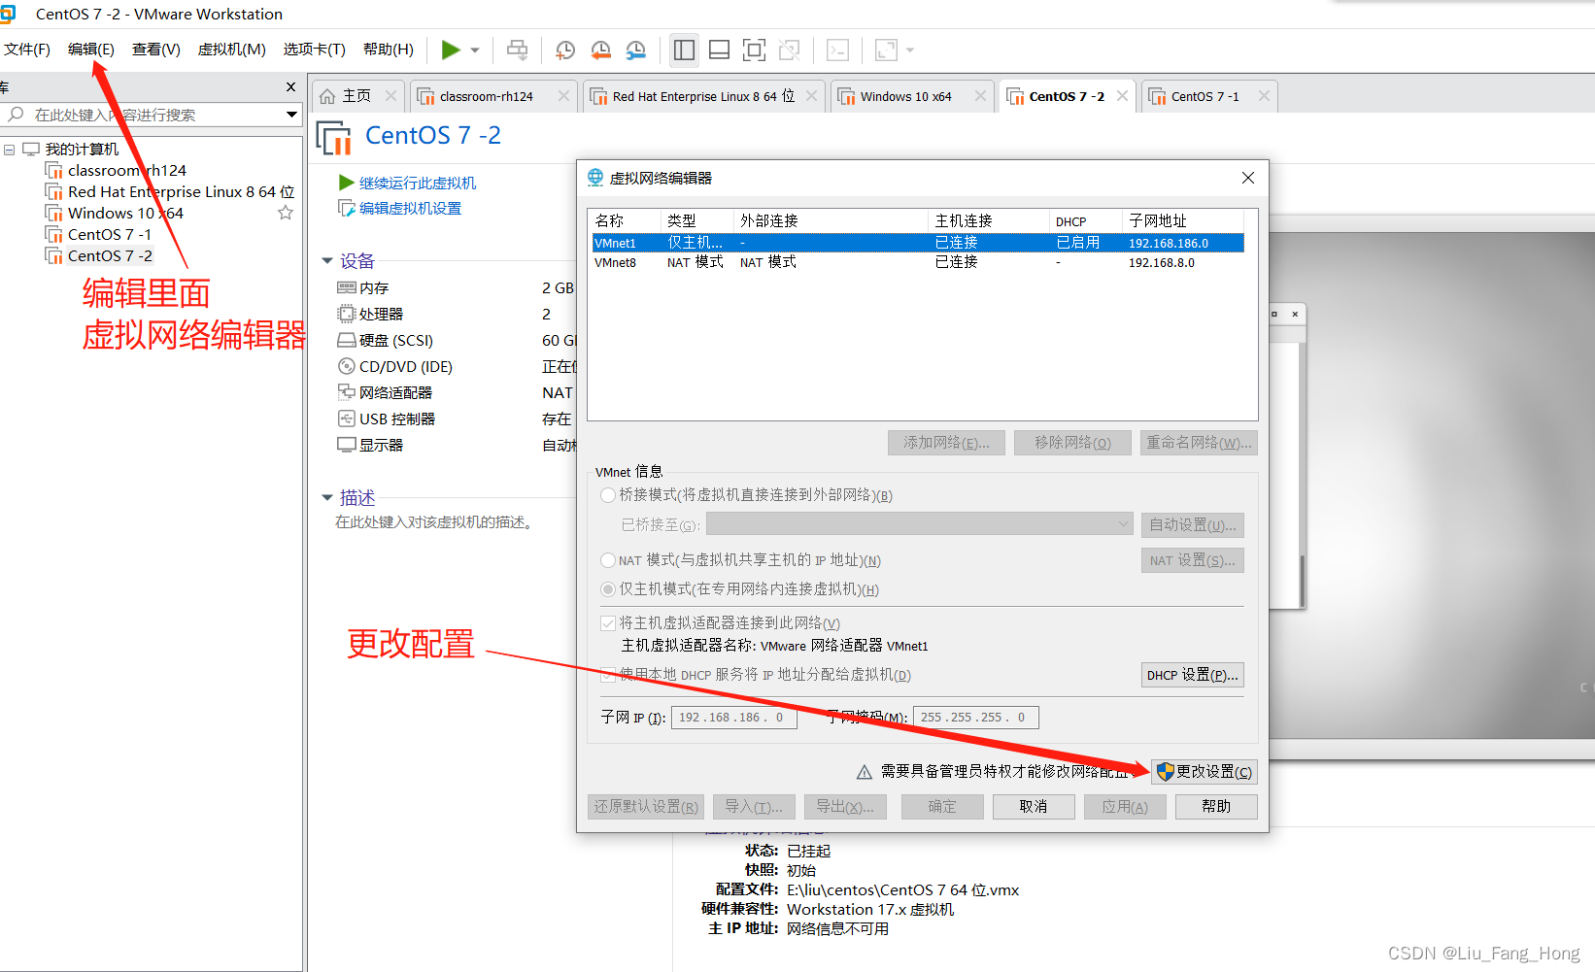Select the 网络适配器 device entry

click(x=392, y=392)
